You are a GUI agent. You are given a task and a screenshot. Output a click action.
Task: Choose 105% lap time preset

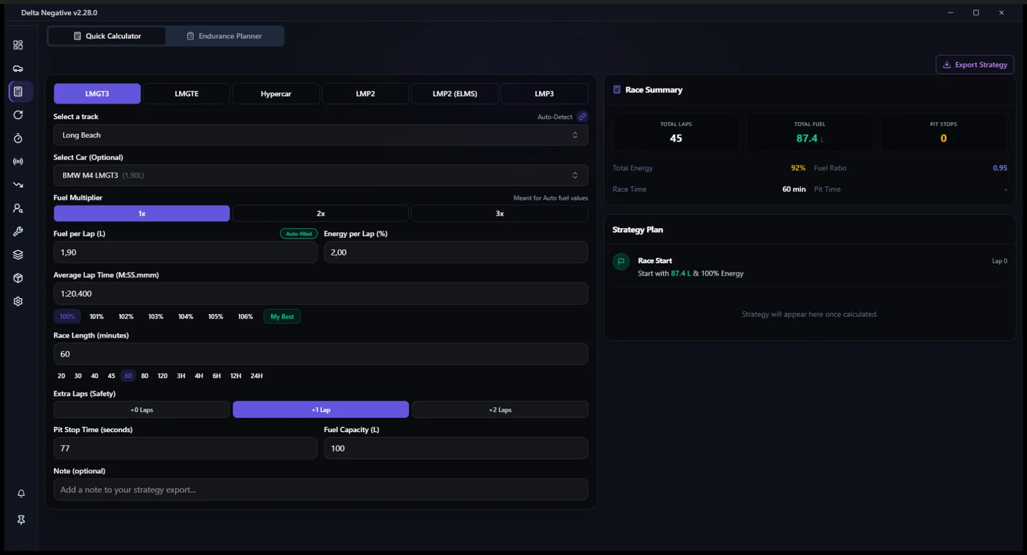point(216,317)
